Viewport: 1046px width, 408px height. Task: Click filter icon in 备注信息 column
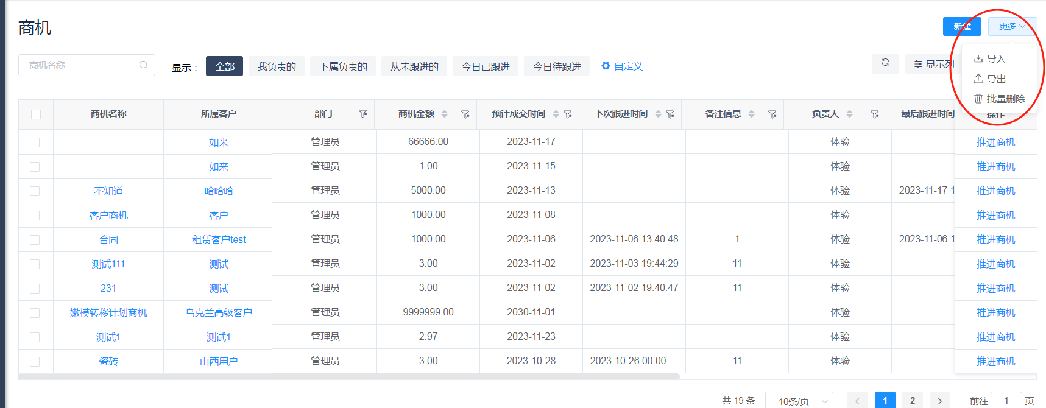772,114
